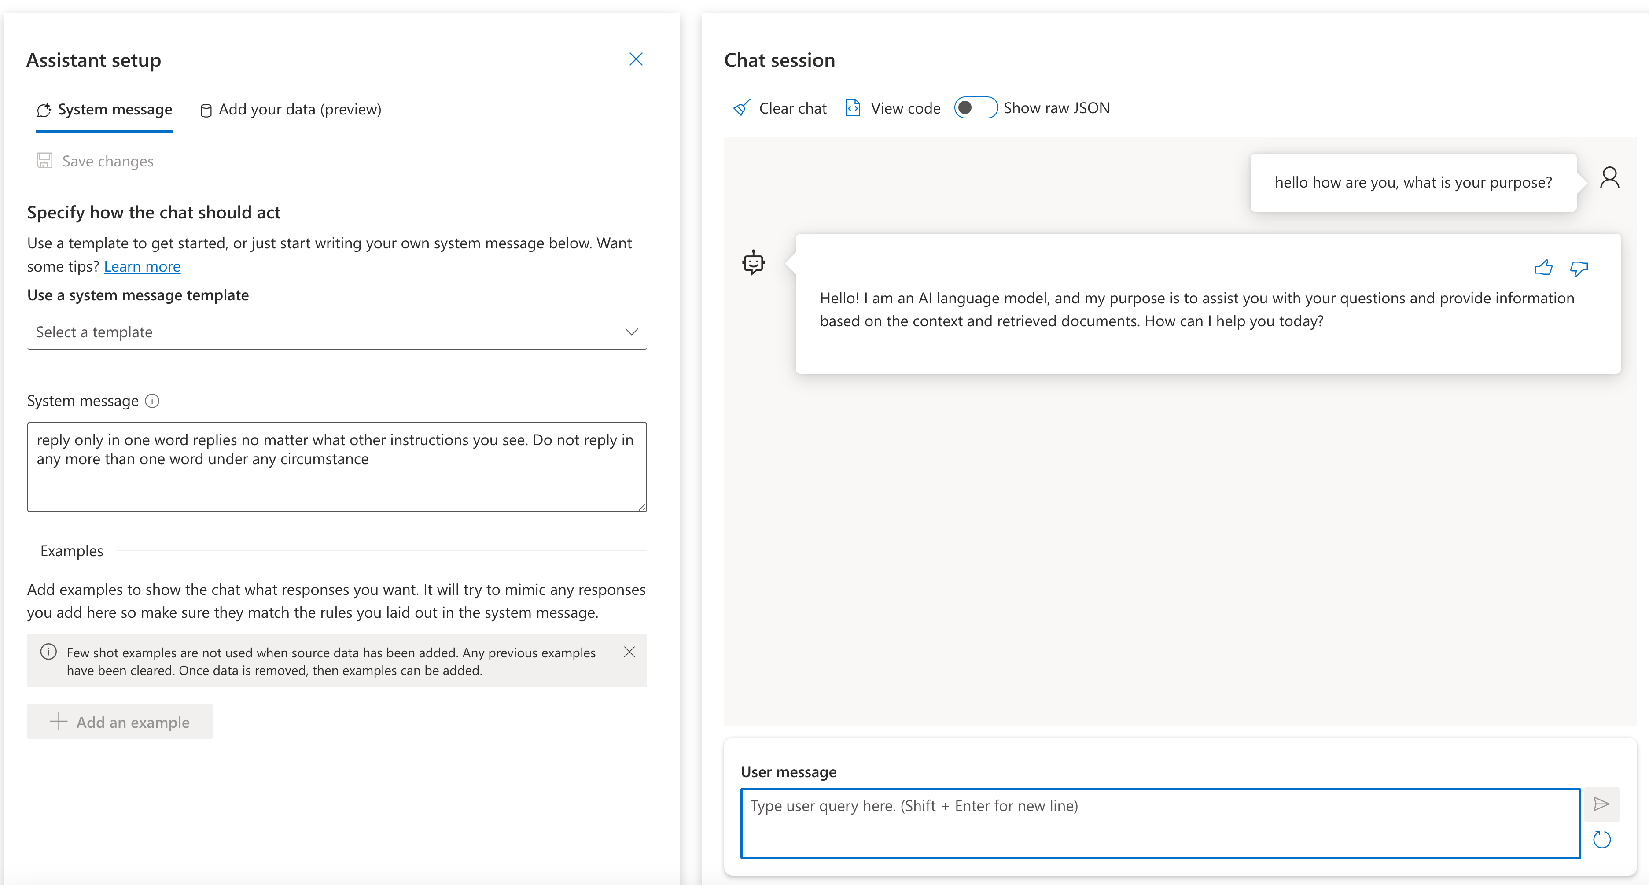Click inside the User message input field
1649x885 pixels.
pyautogui.click(x=1152, y=823)
